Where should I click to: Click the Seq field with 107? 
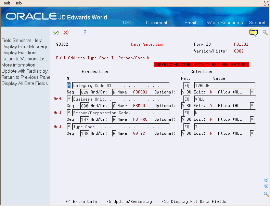click(x=85, y=119)
